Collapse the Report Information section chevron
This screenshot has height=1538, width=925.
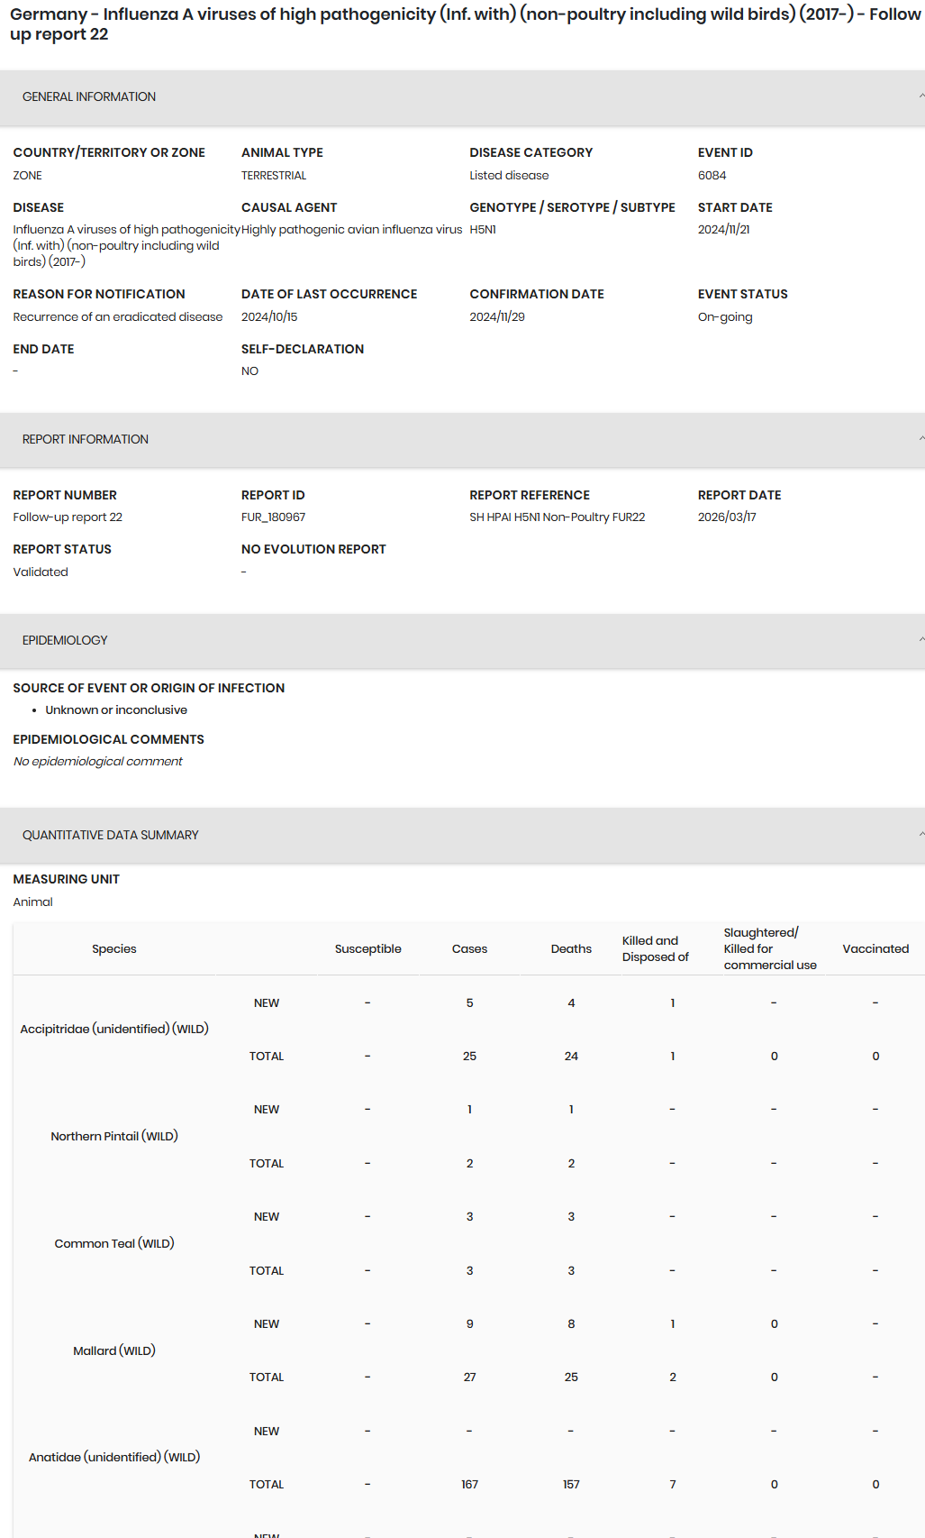coord(920,439)
